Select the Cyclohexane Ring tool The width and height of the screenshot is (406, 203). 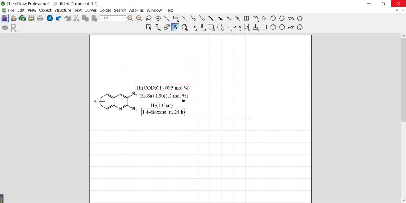click(x=273, y=27)
